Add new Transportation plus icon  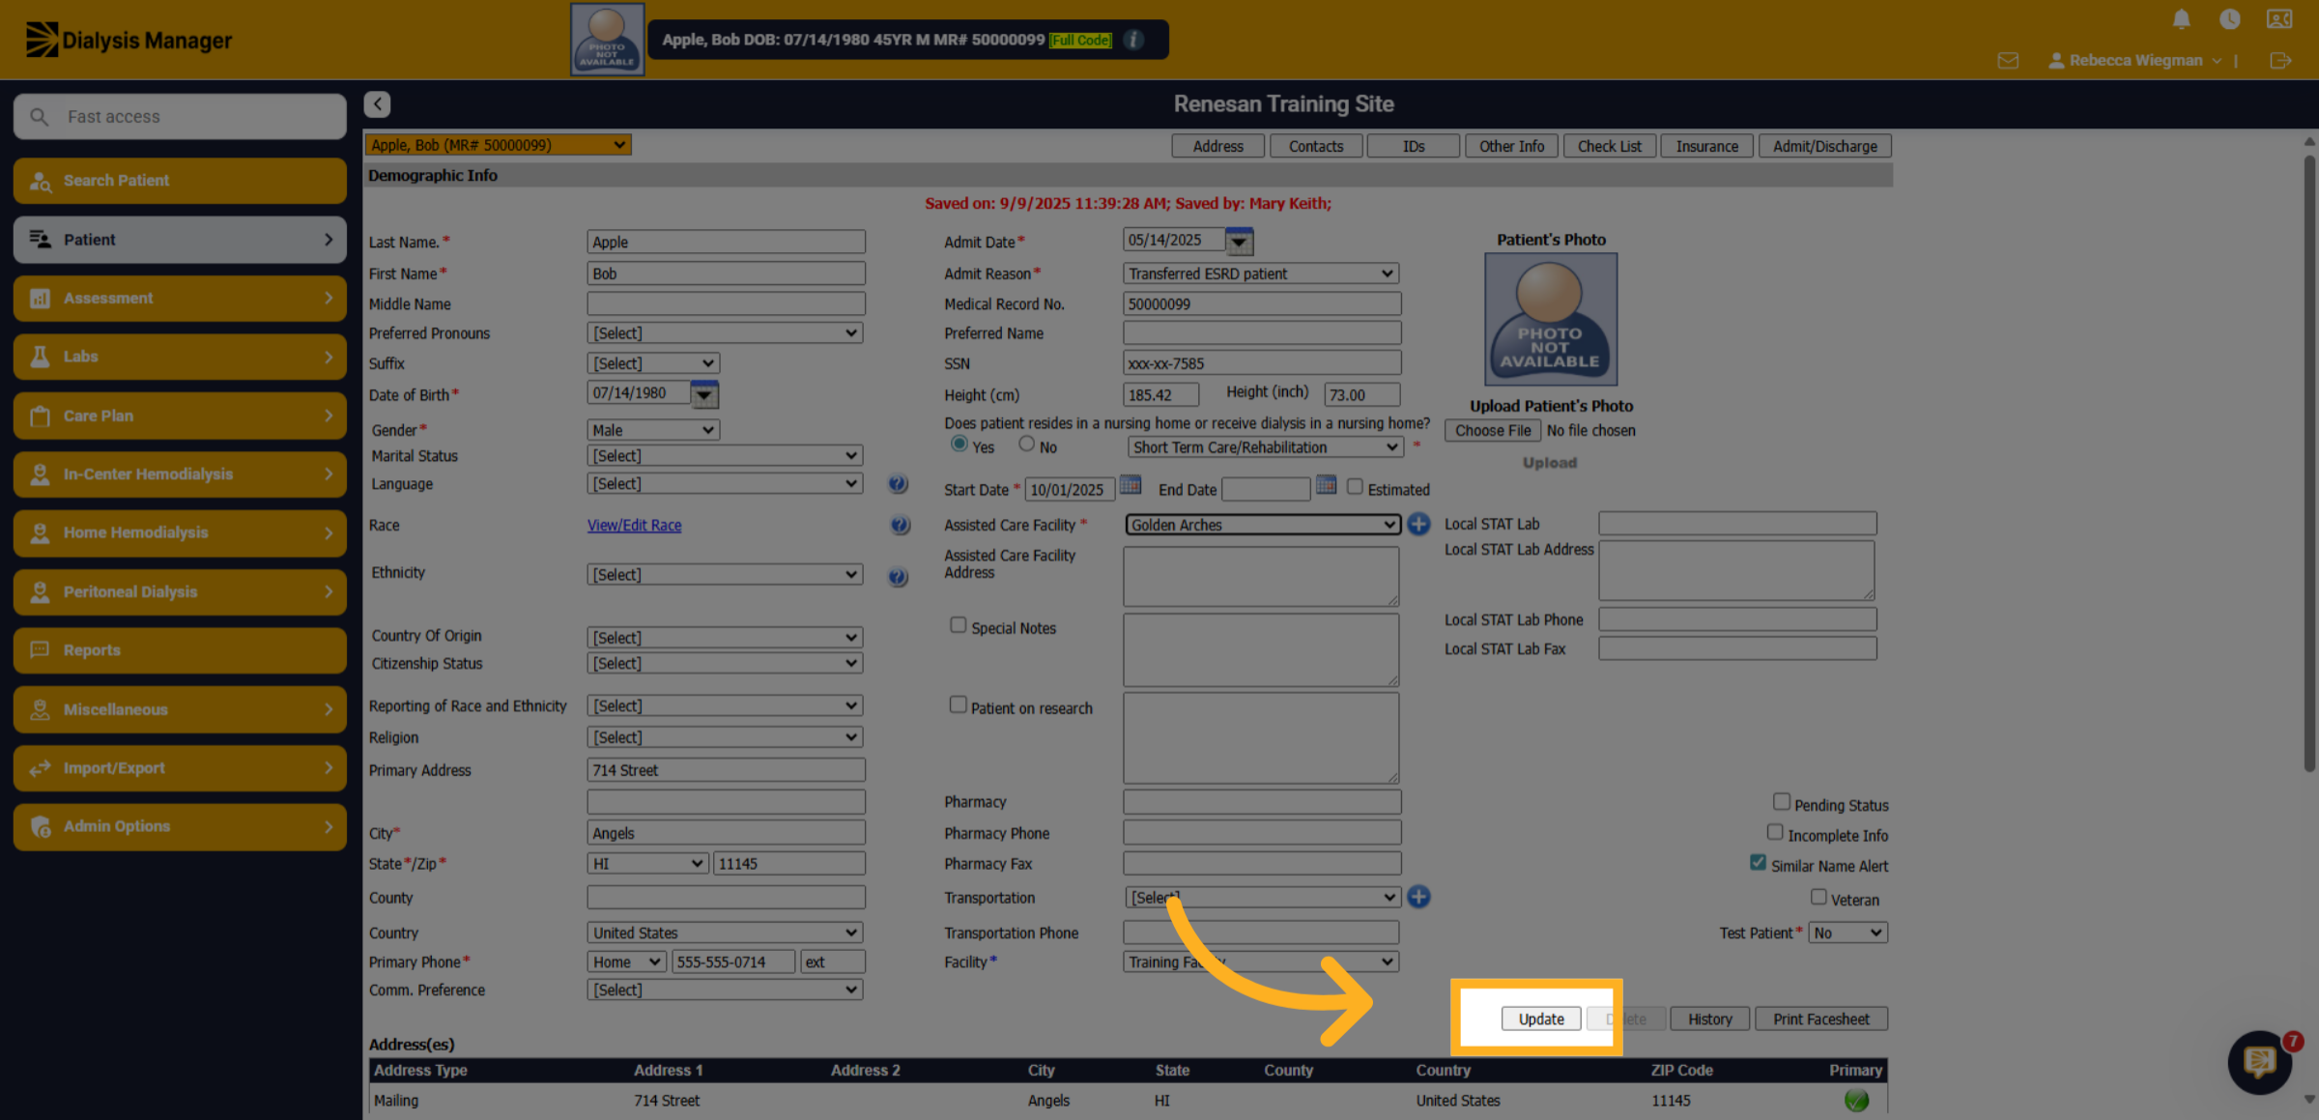pyautogui.click(x=1418, y=897)
